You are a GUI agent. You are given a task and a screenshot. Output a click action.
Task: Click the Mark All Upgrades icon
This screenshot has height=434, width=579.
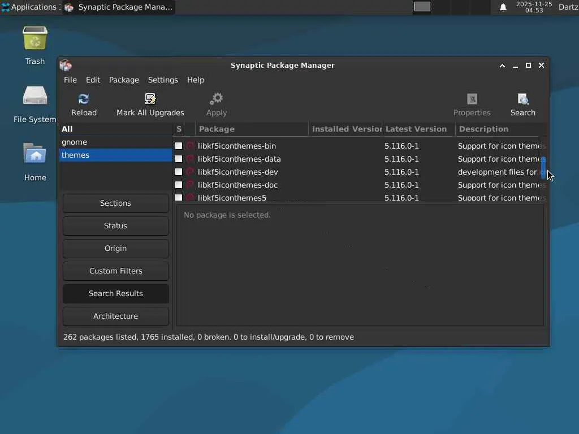click(150, 99)
